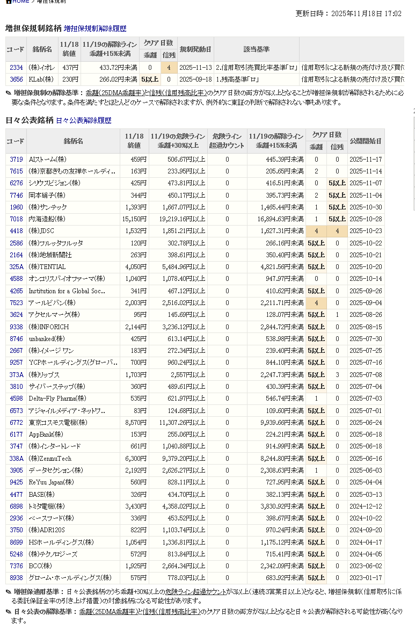Click 規制発動日 column header in top table

click(x=195, y=49)
